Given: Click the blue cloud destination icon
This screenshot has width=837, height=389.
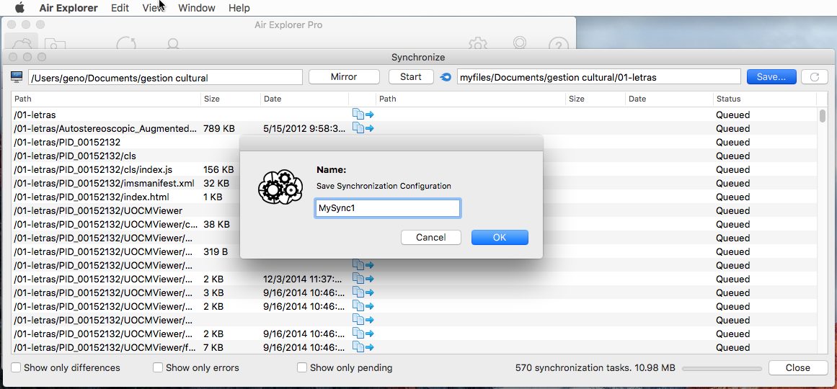Looking at the screenshot, I should coord(446,77).
